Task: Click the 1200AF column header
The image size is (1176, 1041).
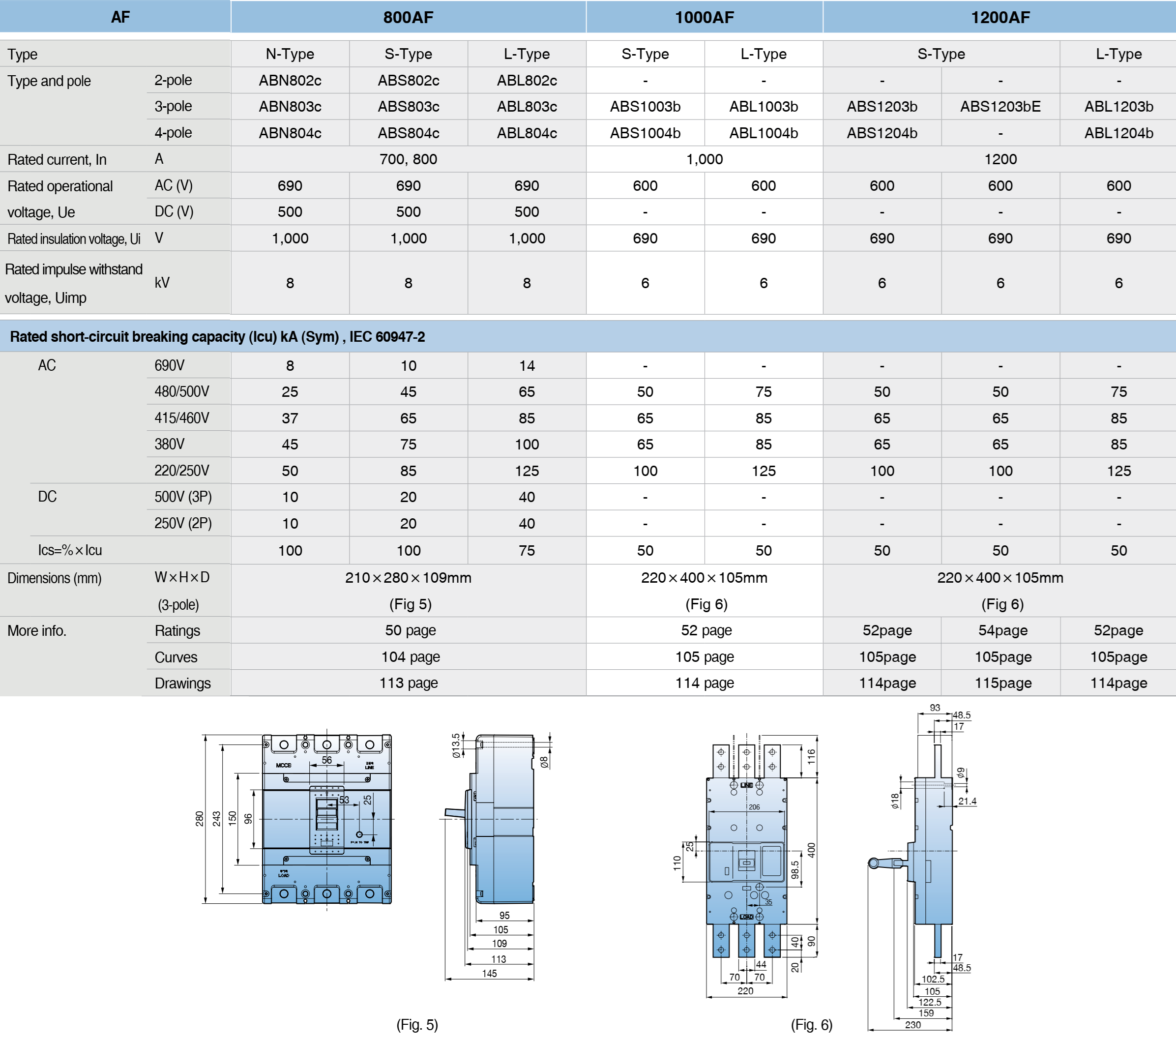Action: 1000,17
